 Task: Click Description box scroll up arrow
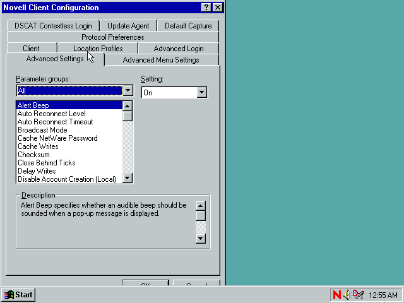[x=201, y=206]
